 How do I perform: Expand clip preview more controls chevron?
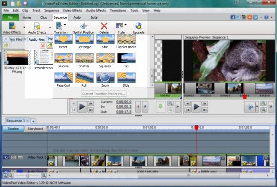[x=178, y=106]
